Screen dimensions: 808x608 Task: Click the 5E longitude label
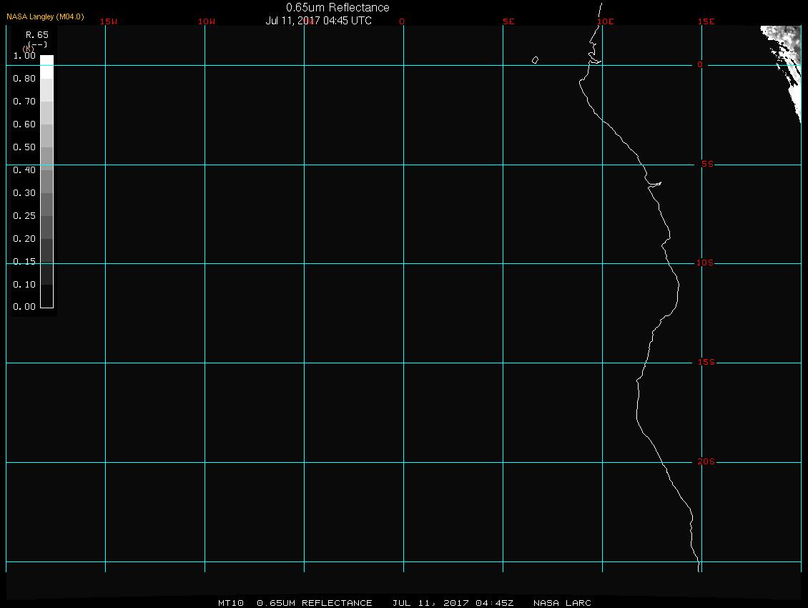[508, 21]
